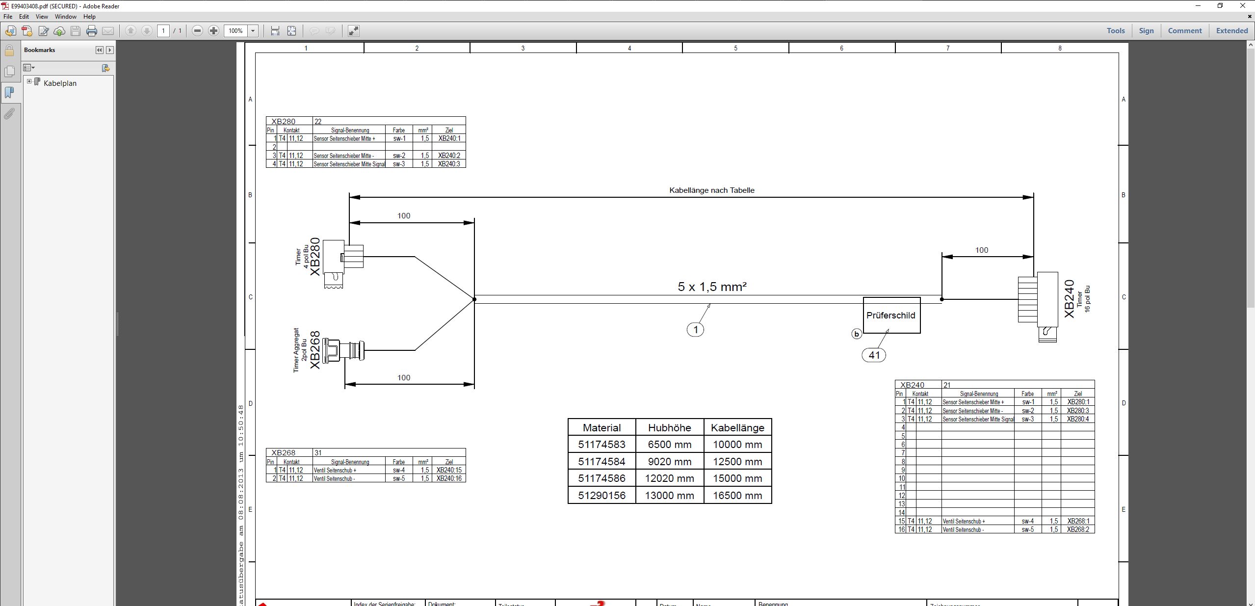Go to previous page arrow

tap(131, 31)
